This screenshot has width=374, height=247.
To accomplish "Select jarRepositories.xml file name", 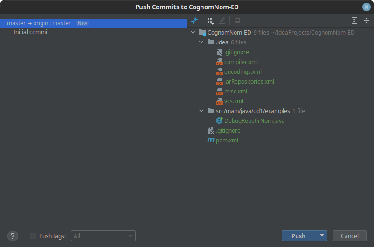I will pyautogui.click(x=249, y=81).
